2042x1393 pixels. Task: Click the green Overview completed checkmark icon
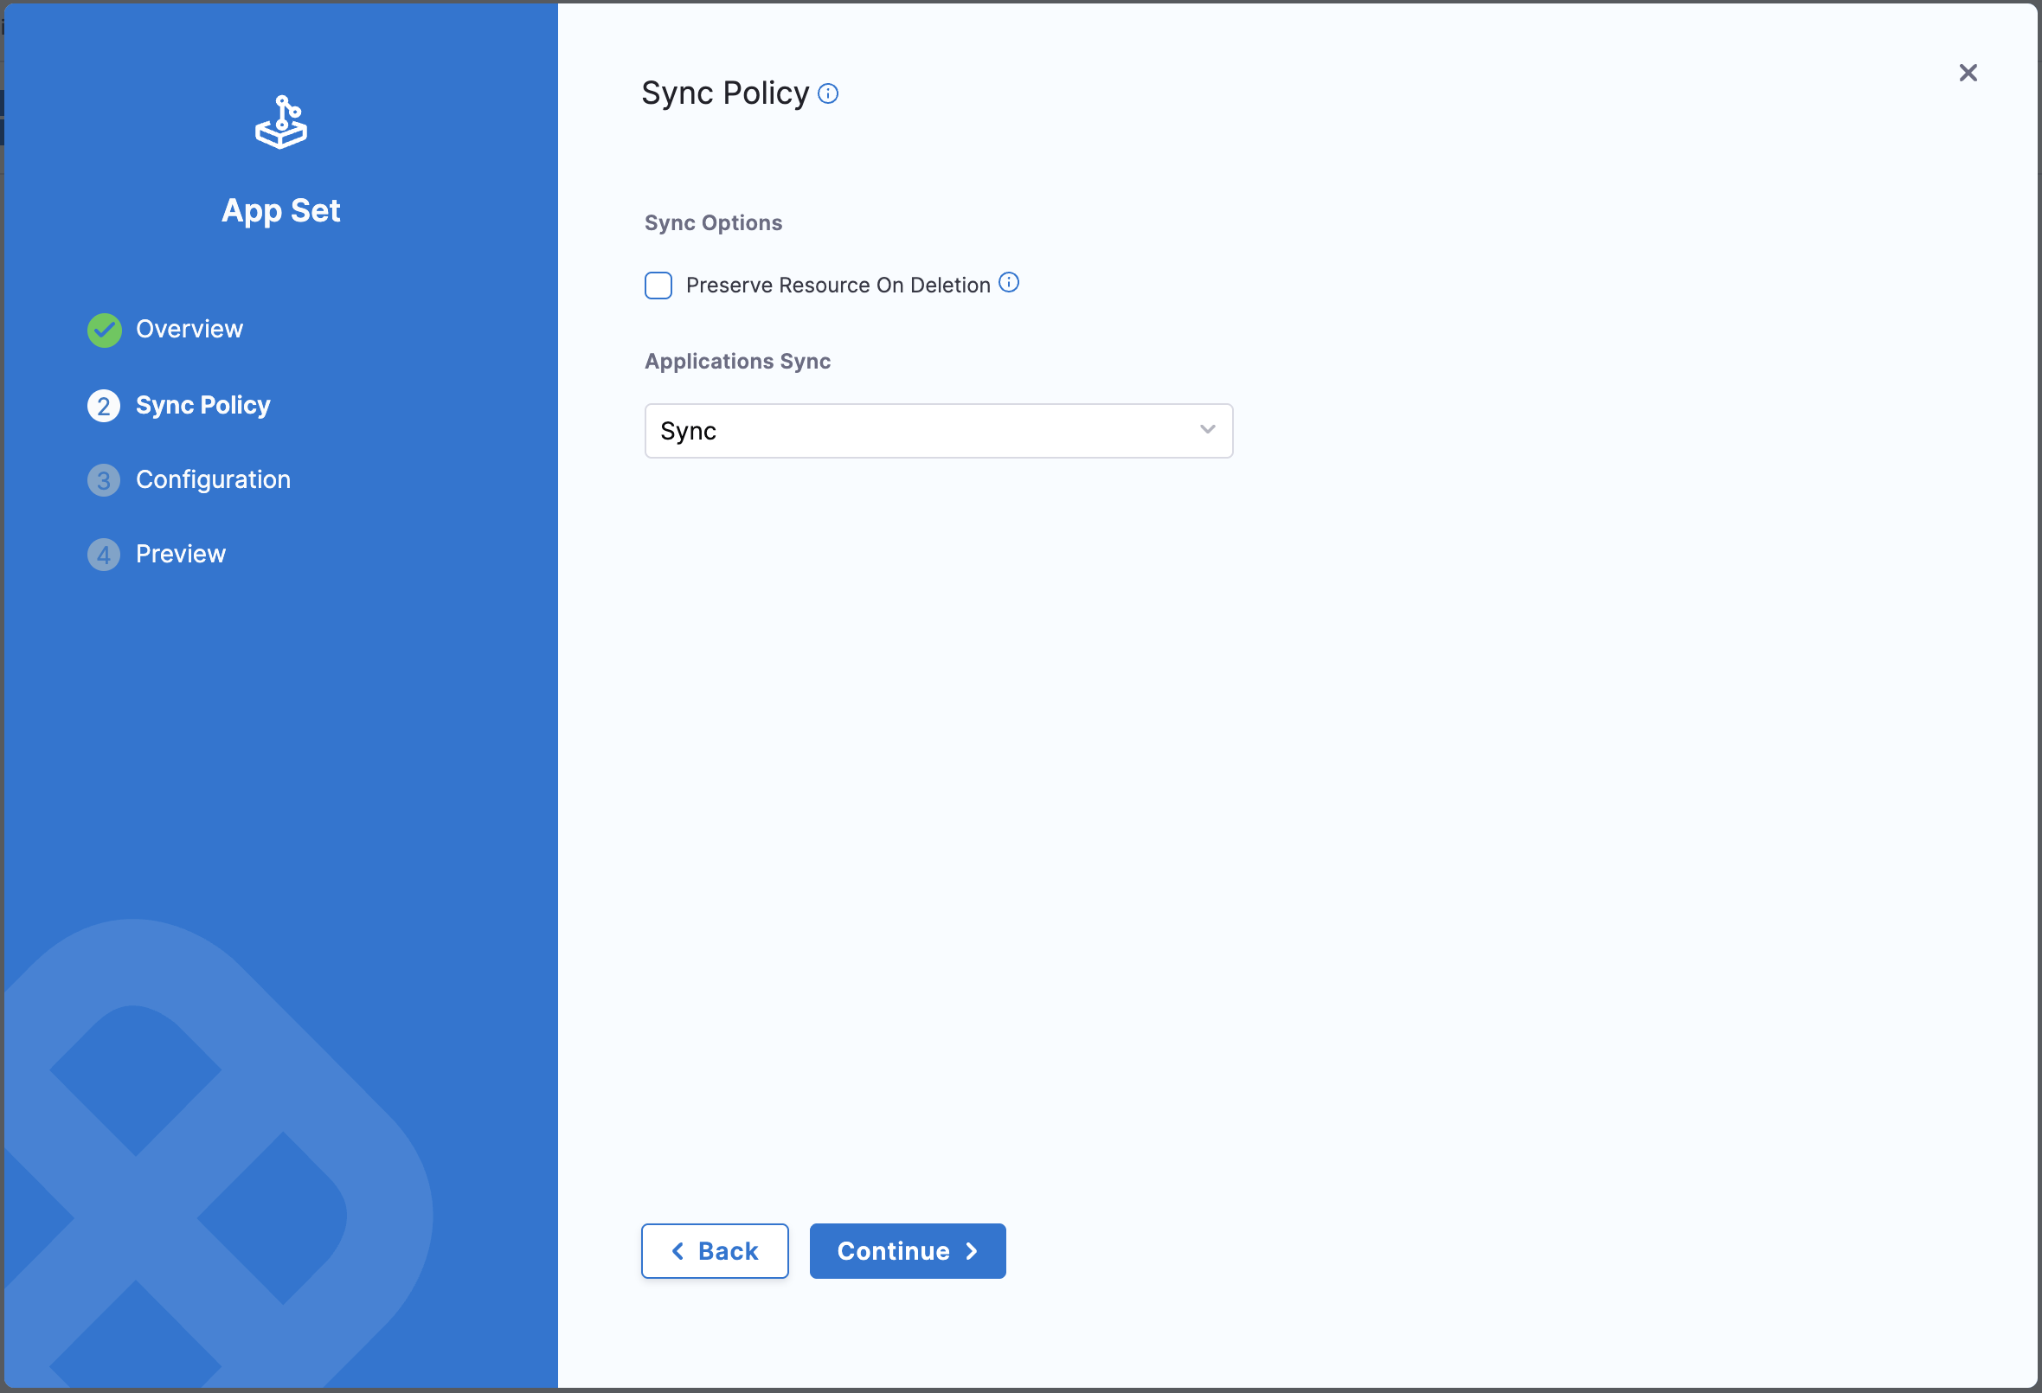[105, 331]
